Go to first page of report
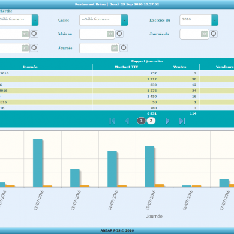 tap(112, 121)
